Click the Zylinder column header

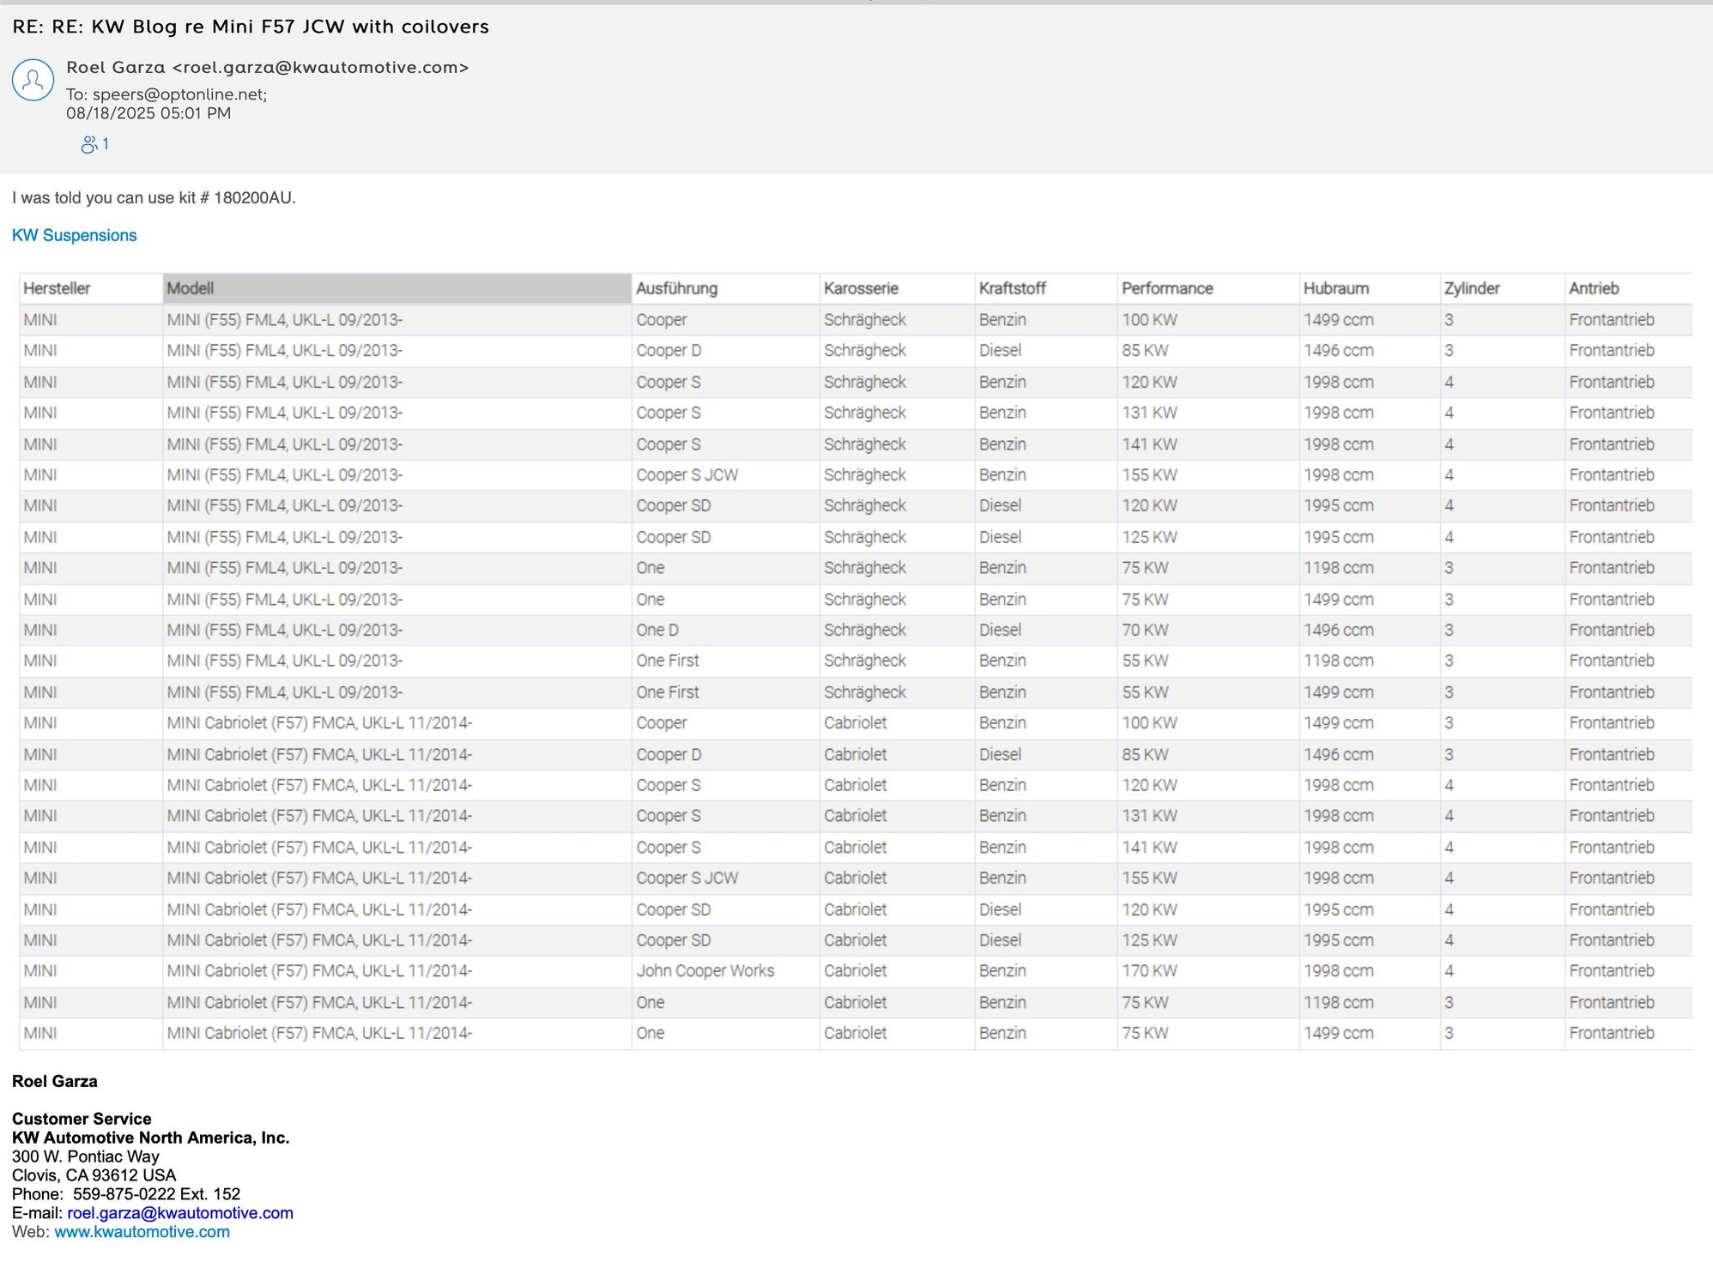[x=1472, y=288]
